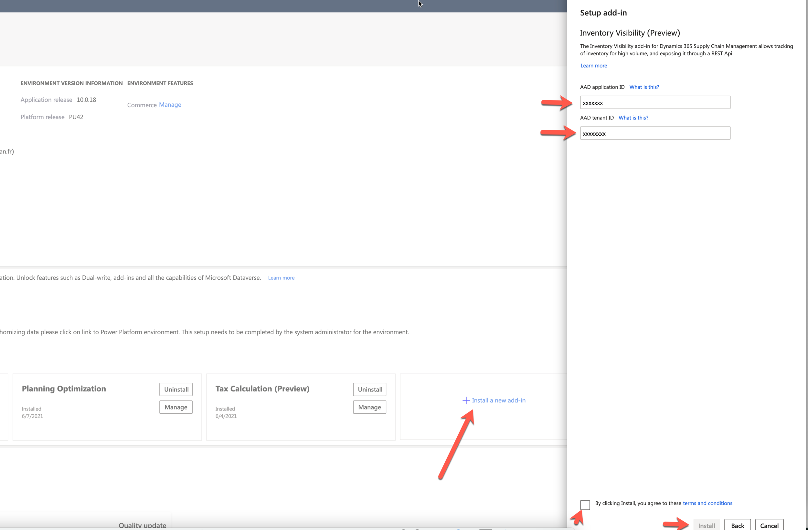This screenshot has height=530, width=808.
Task: Click the 'Install a new add-in' text
Action: [498, 400]
